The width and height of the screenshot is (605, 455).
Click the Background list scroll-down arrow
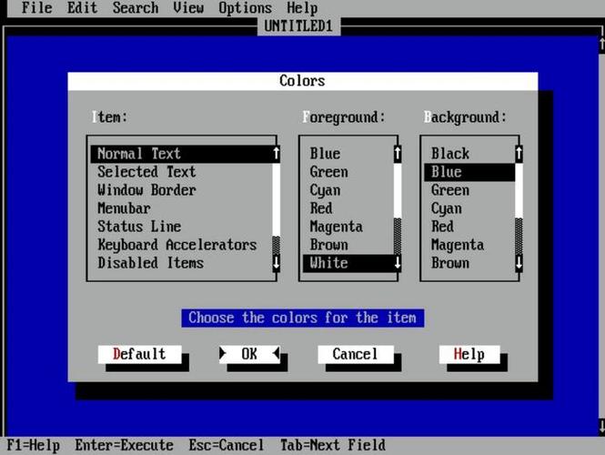pos(519,263)
